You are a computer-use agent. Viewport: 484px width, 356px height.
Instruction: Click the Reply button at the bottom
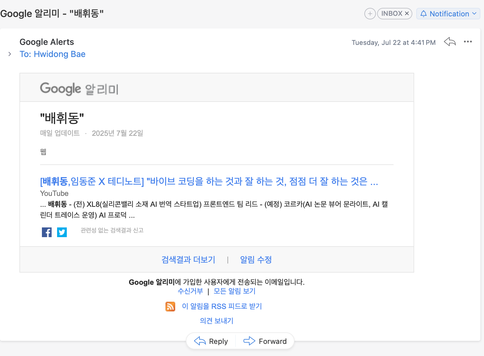tap(211, 341)
